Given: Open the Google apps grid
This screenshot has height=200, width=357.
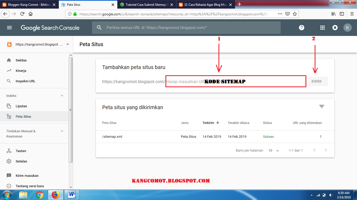Looking at the screenshot, I should (x=323, y=28).
